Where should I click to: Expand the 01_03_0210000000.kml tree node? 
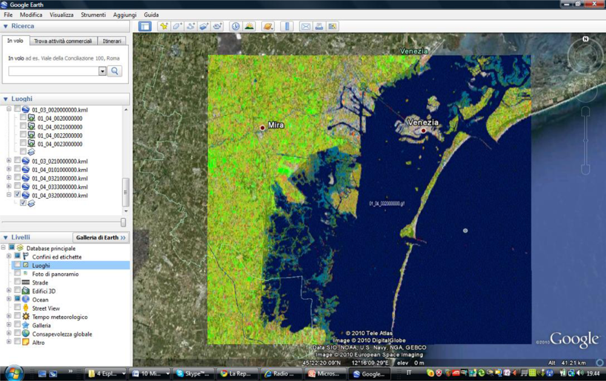click(x=9, y=162)
